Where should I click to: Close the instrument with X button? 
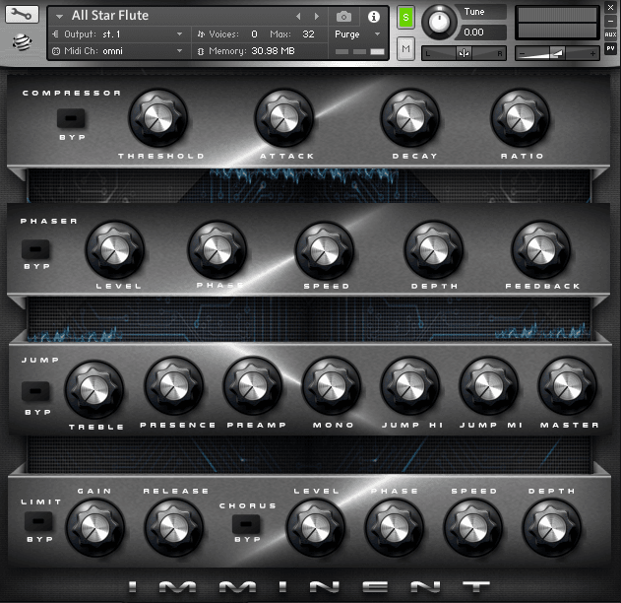tap(610, 7)
